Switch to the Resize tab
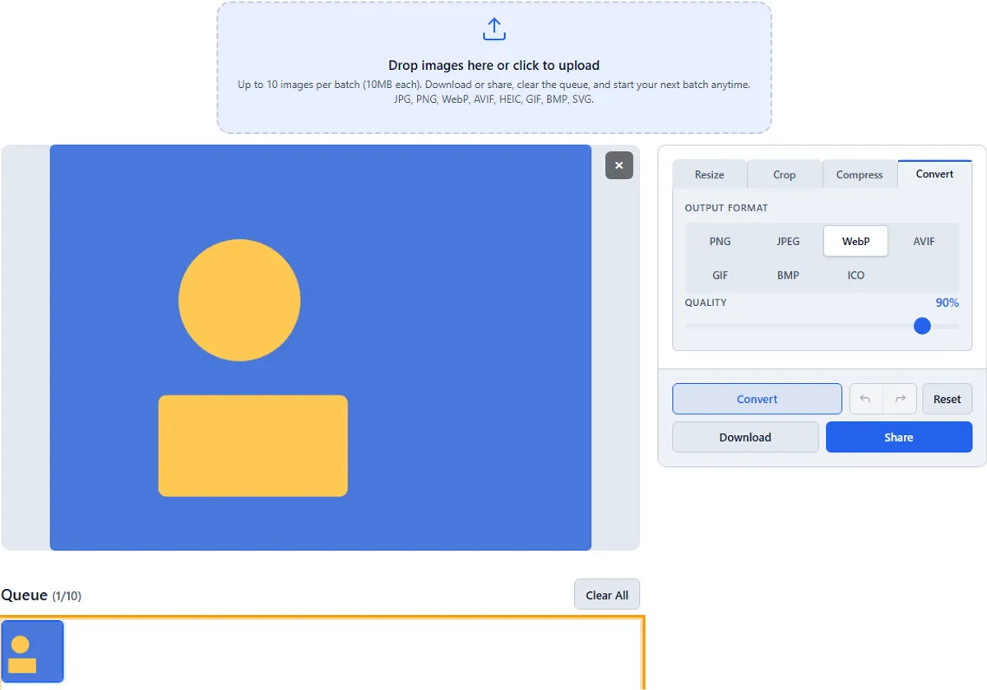The width and height of the screenshot is (987, 690). click(709, 174)
